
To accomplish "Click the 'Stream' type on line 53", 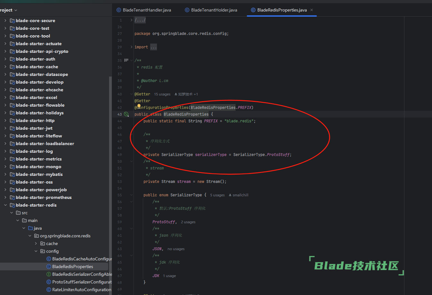I will (168, 182).
